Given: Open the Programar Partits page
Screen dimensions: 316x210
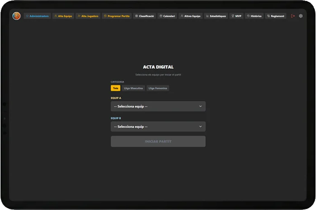Looking at the screenshot, I should (x=117, y=16).
